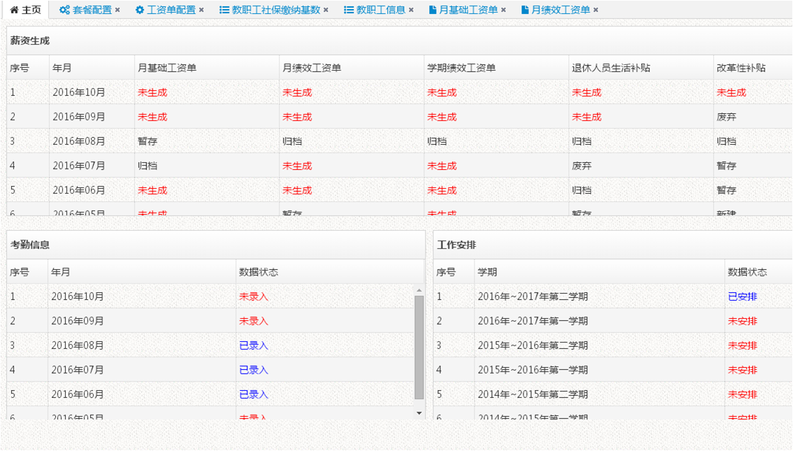Click the file icon on 月基础工资单 tab
The width and height of the screenshot is (793, 451).
[x=433, y=10]
